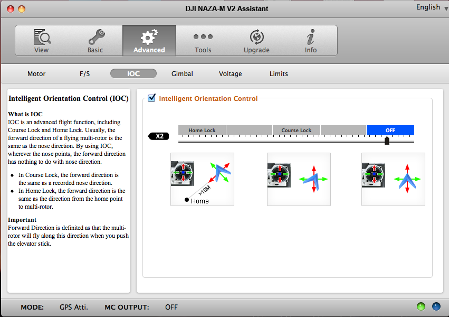Click the Home Lock slider segment

[x=202, y=130]
